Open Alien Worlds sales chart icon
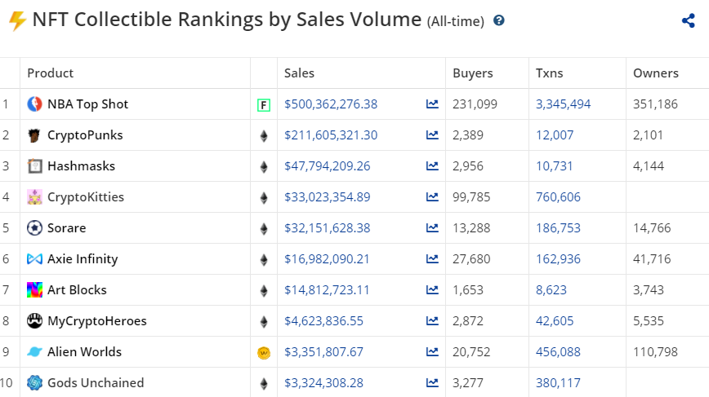The image size is (709, 397). click(432, 352)
